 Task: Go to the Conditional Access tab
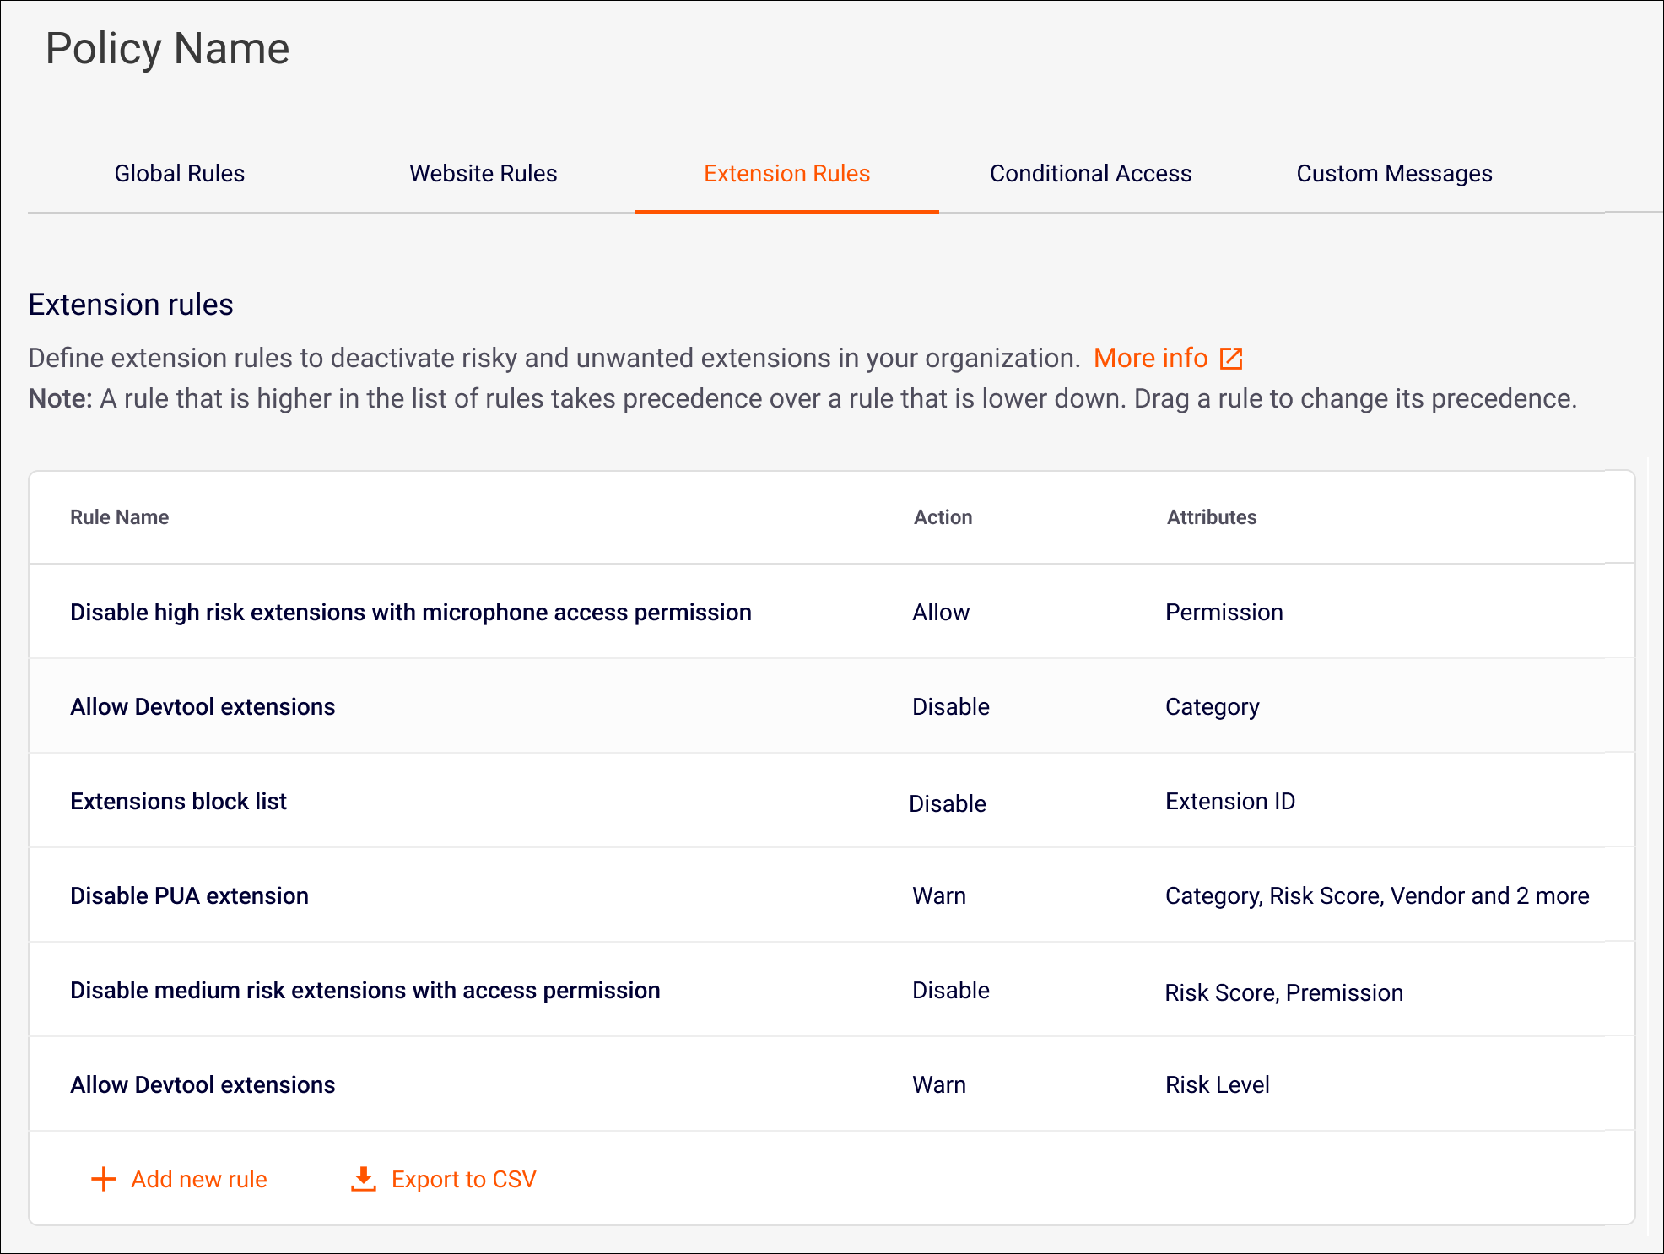(1090, 174)
